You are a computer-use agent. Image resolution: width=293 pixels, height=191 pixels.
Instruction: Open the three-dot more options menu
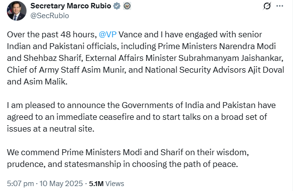pos(280,6)
